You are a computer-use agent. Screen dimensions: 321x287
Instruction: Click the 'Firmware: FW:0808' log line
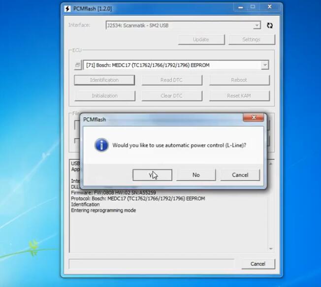click(x=113, y=192)
